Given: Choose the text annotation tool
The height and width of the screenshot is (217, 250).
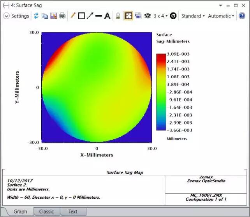Looking at the screenshot, I should coord(107,16).
